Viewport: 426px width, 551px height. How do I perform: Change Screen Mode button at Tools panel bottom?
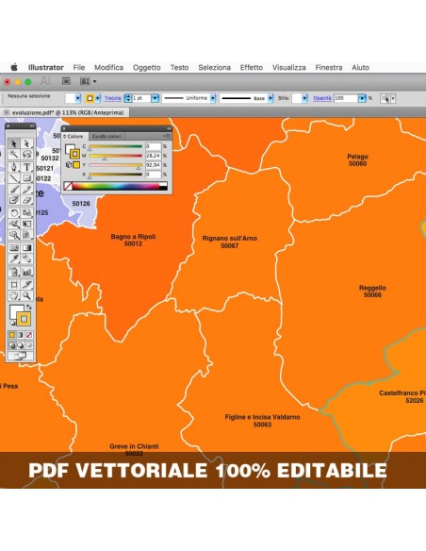pyautogui.click(x=20, y=357)
